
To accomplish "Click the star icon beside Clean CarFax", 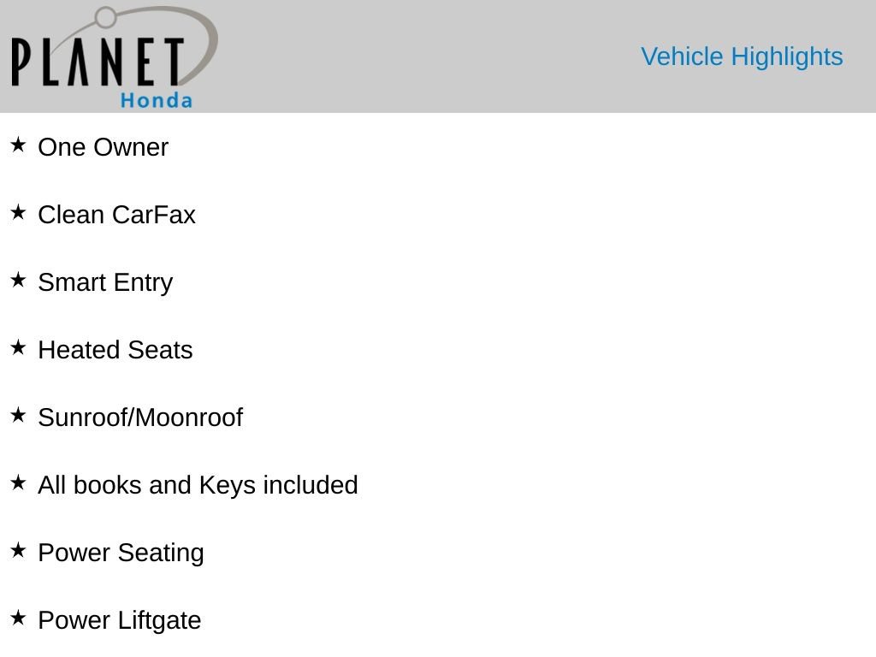I will point(18,212).
